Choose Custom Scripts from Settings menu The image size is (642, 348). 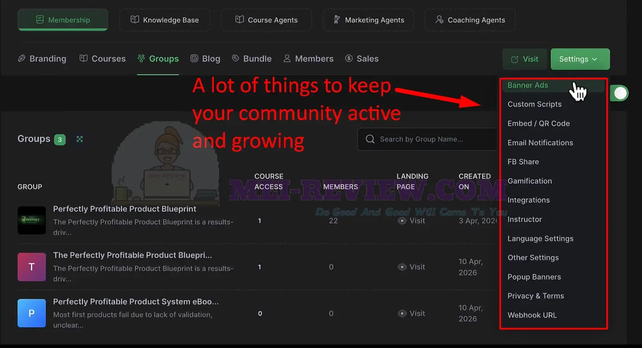point(535,104)
